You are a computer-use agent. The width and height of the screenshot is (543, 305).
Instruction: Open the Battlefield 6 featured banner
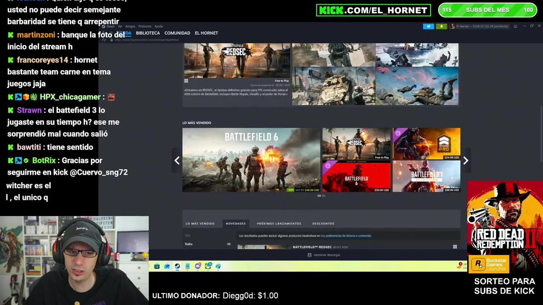[x=251, y=160]
